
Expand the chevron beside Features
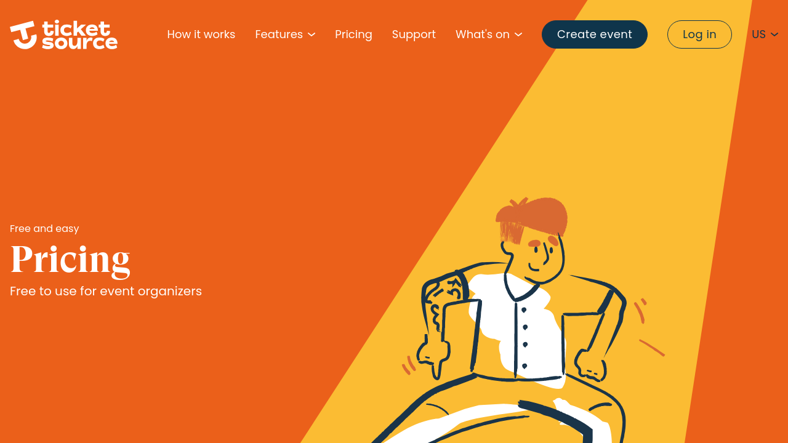[x=312, y=35]
